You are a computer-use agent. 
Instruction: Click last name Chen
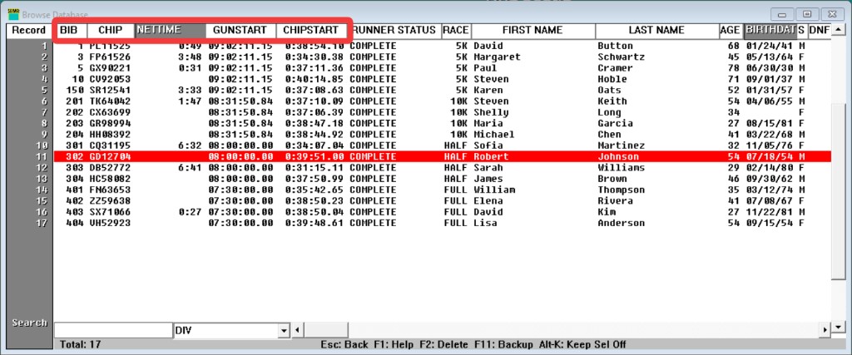609,134
